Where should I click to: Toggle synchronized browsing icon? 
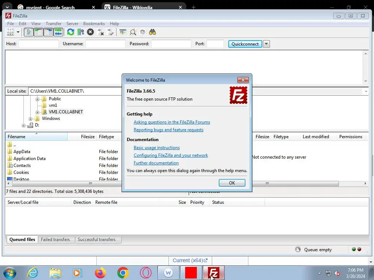pyautogui.click(x=143, y=32)
